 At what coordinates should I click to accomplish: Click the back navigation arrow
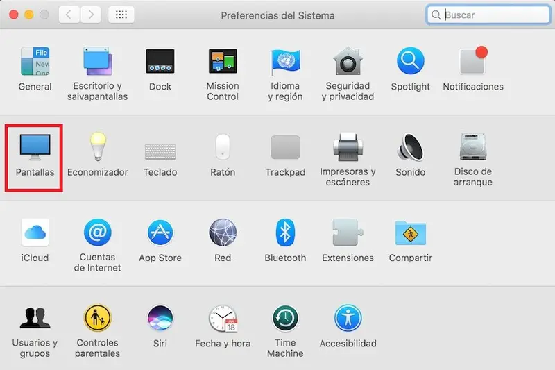click(x=69, y=15)
